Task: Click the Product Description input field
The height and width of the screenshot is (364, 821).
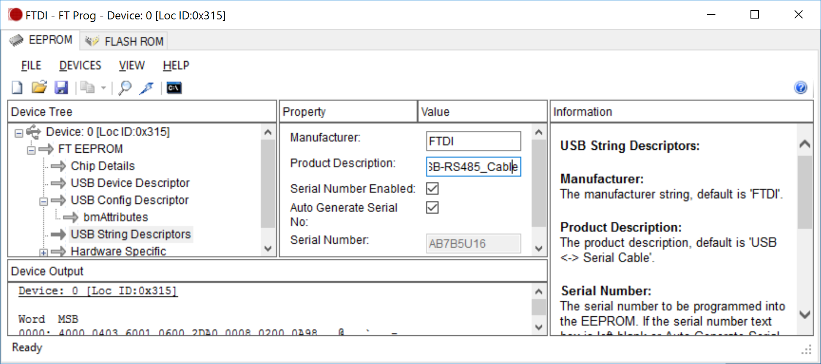Action: click(x=473, y=167)
